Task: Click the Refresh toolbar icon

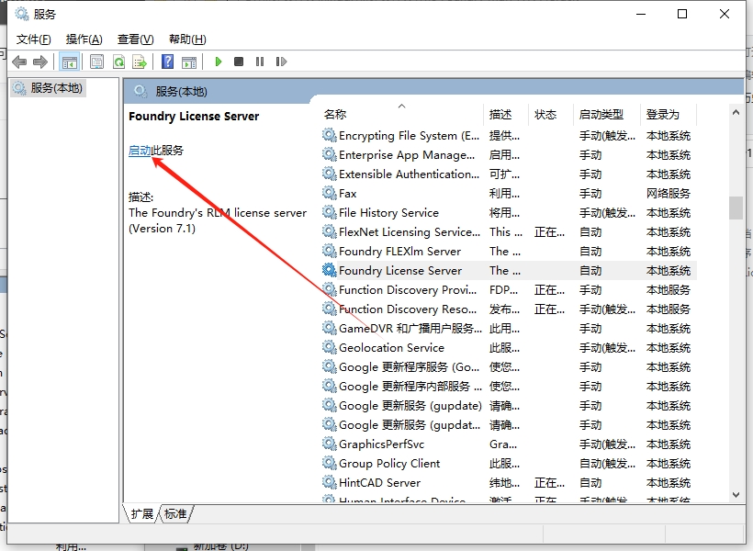Action: point(118,62)
